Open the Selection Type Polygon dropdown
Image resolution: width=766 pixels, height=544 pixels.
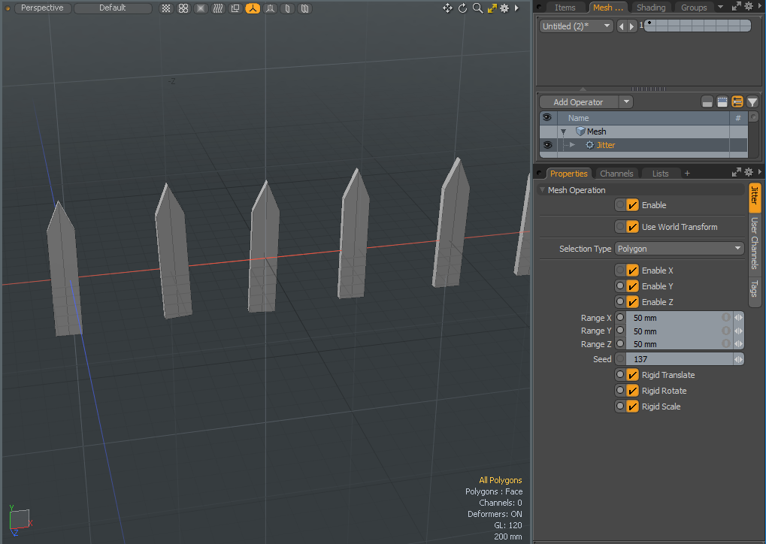click(x=679, y=249)
